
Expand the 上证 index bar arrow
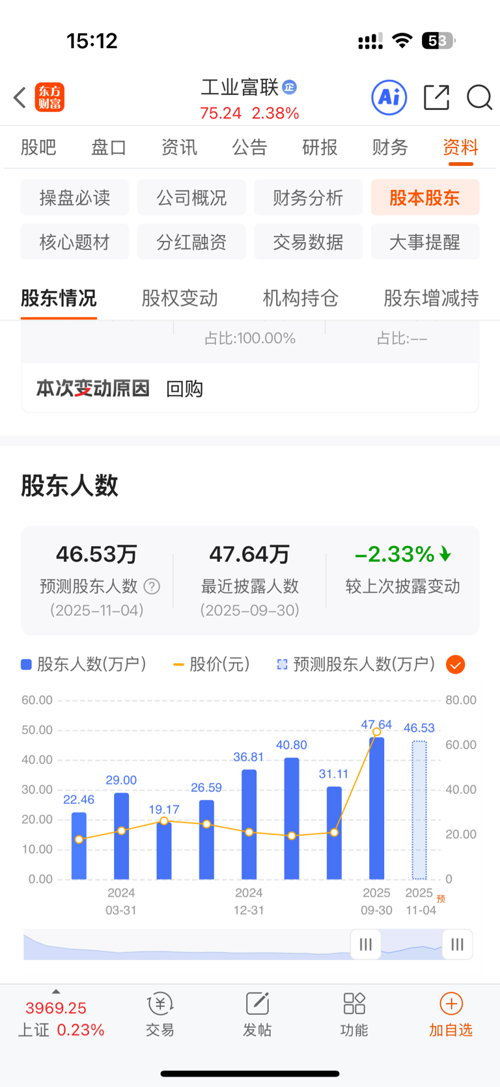point(56,991)
